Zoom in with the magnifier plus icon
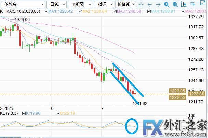The width and height of the screenshot is (208, 138). click(x=167, y=5)
